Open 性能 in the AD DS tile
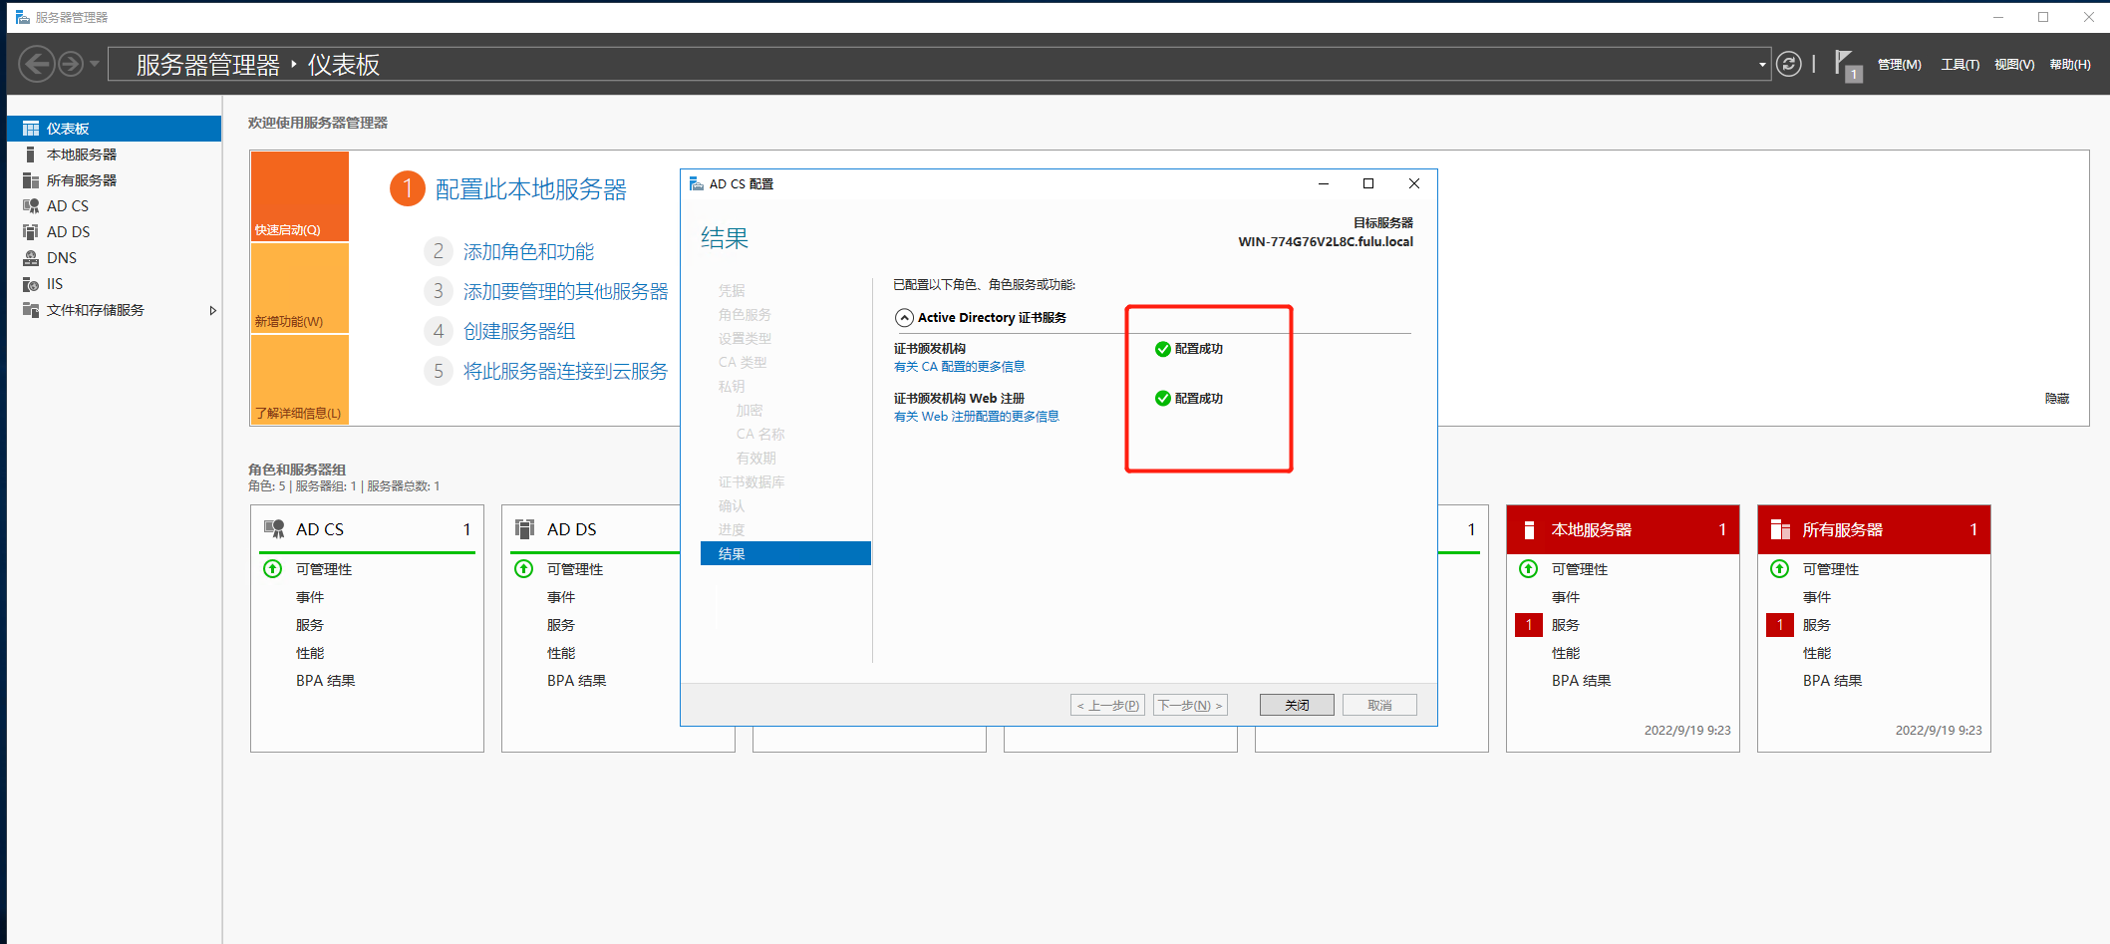The height and width of the screenshot is (944, 2110). [561, 653]
